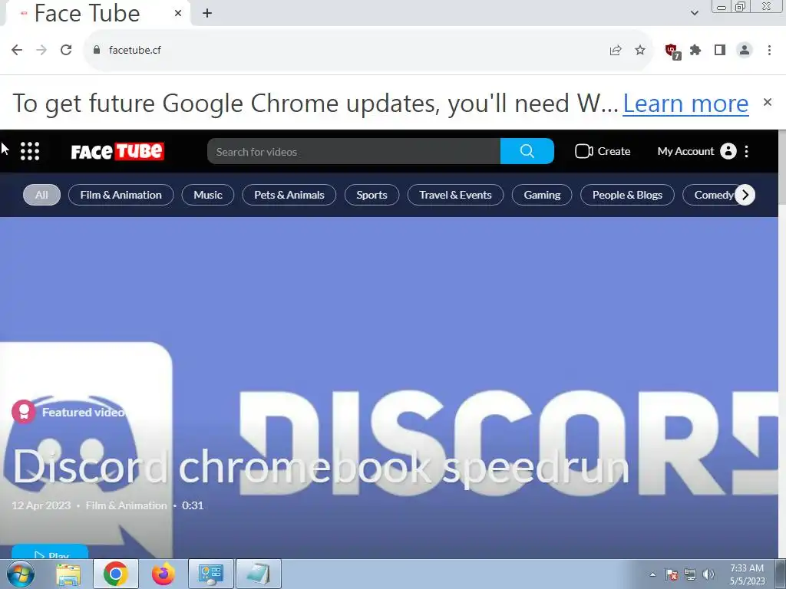Click the Chrome taskbar icon
The width and height of the screenshot is (786, 589).
[116, 574]
